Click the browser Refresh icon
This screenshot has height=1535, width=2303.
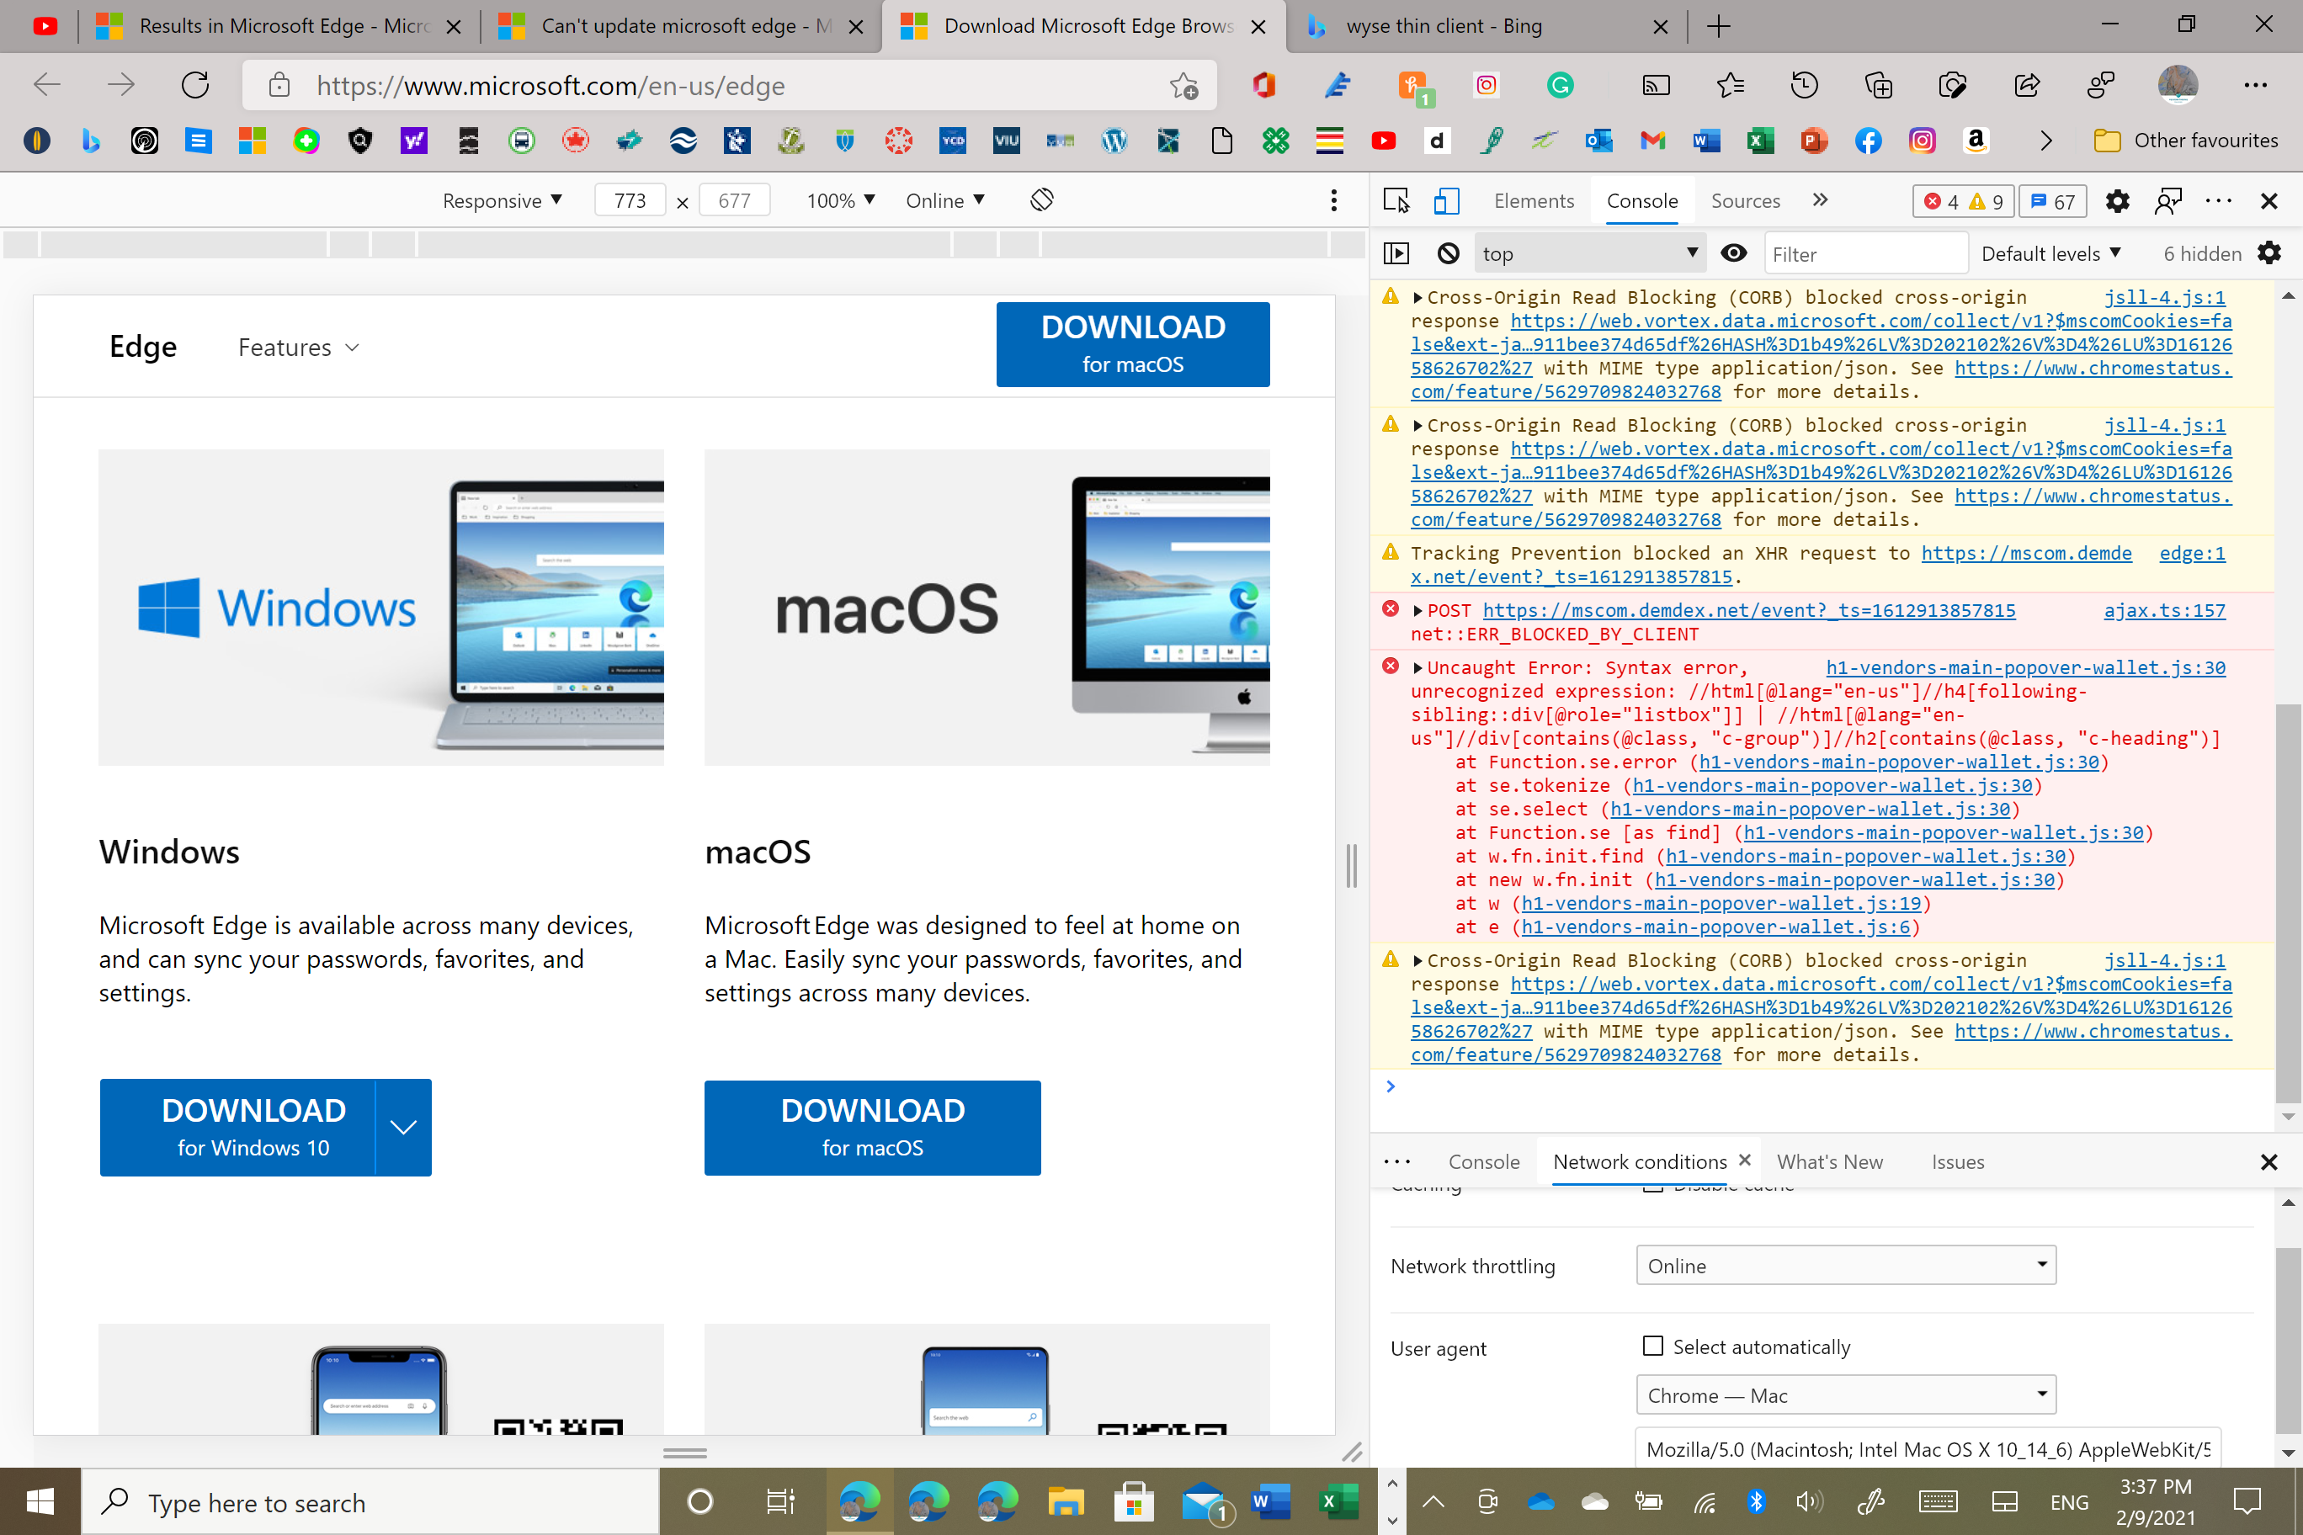(194, 85)
